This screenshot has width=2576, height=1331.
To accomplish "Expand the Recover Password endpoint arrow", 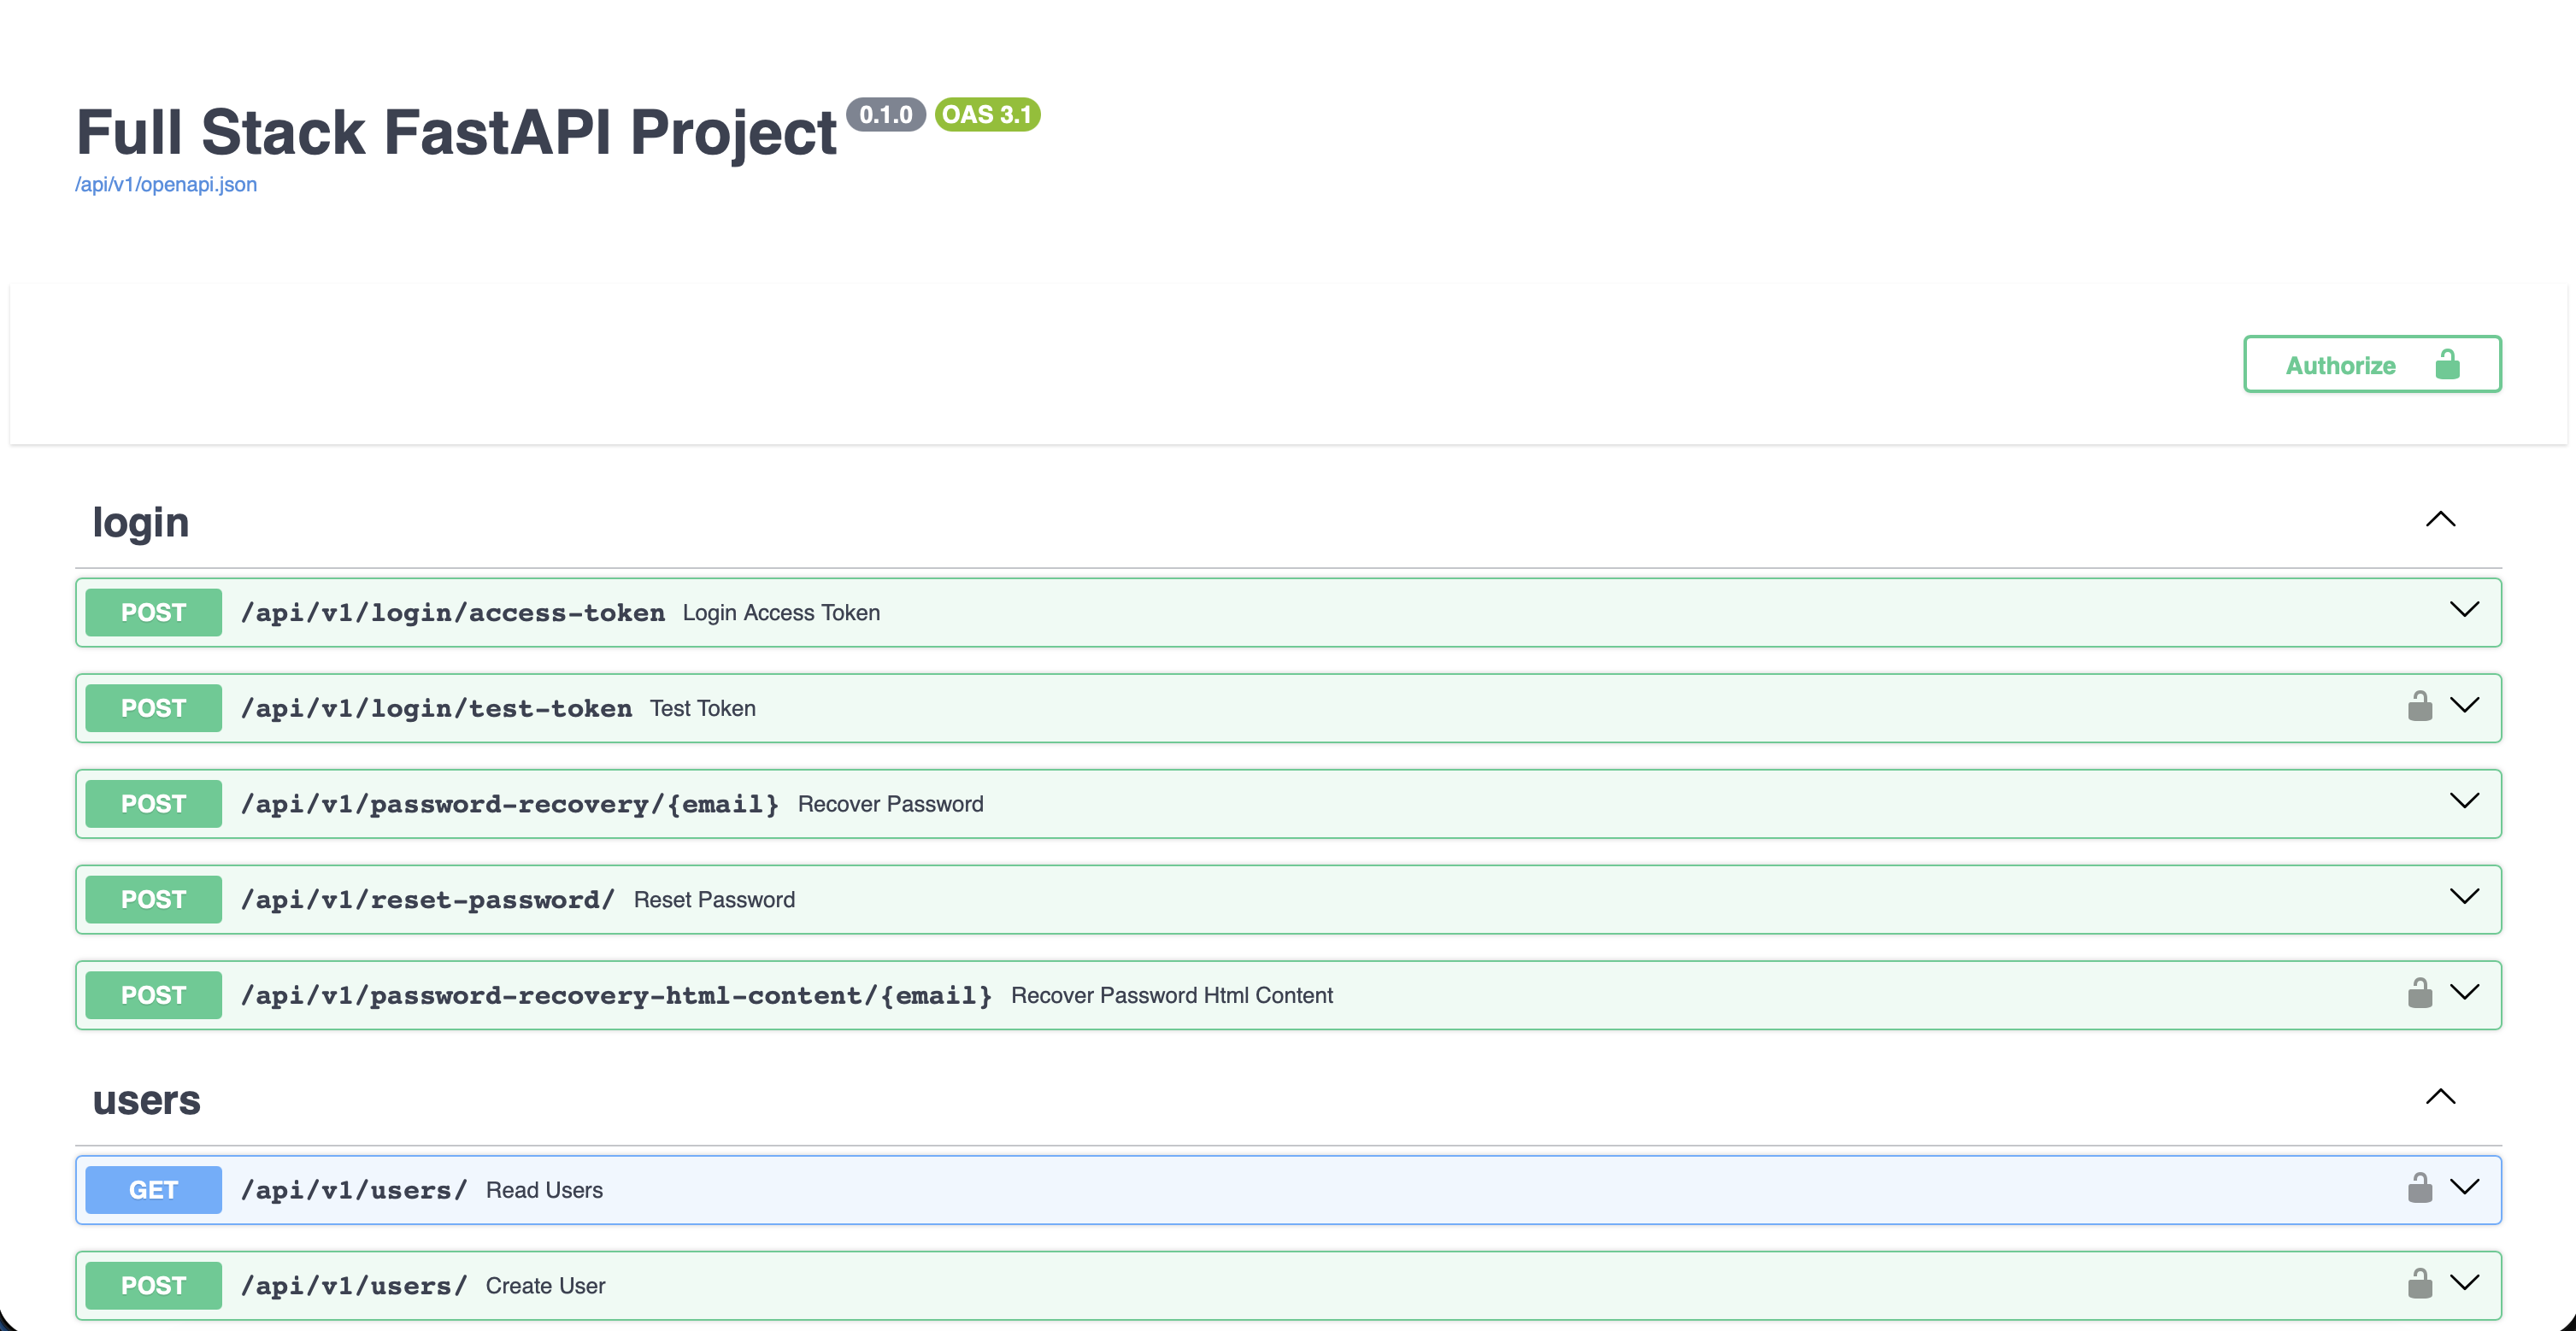I will coord(2464,800).
